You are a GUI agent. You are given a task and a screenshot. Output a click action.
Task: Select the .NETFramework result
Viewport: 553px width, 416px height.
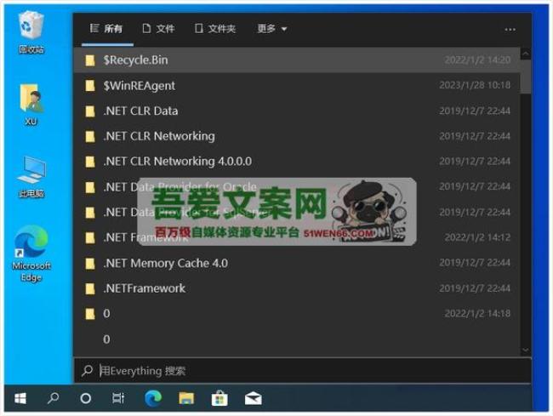297,288
